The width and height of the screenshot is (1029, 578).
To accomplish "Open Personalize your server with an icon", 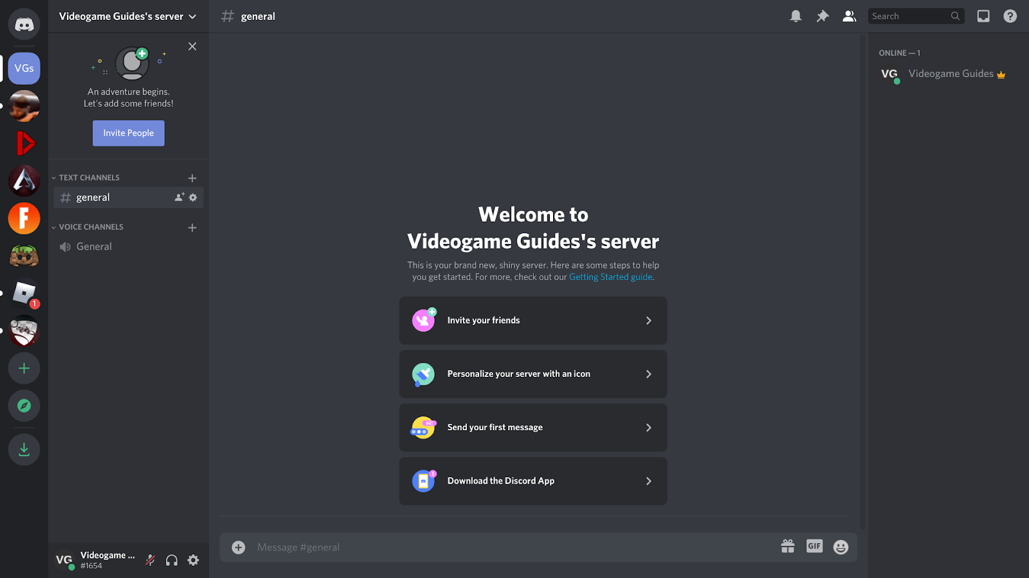I will [533, 374].
